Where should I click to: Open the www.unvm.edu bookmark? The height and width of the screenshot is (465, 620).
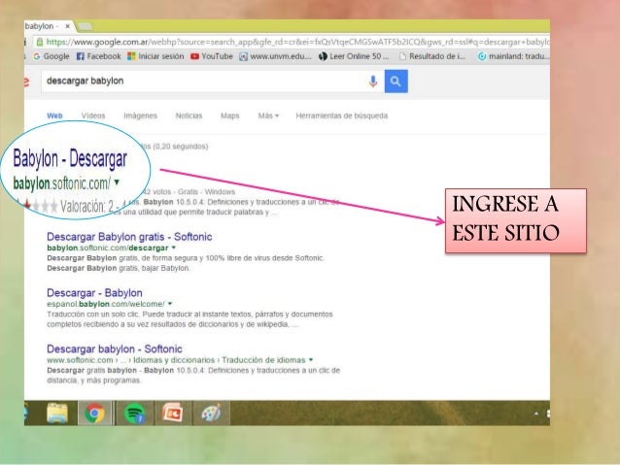point(276,56)
